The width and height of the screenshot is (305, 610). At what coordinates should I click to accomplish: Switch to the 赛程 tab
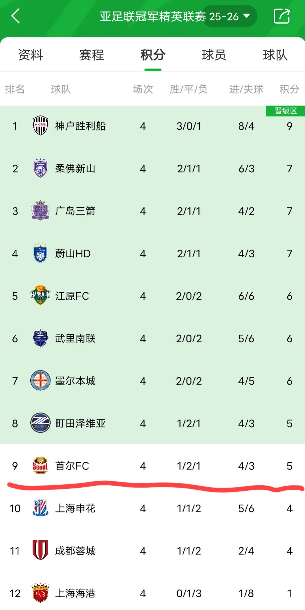pos(92,55)
